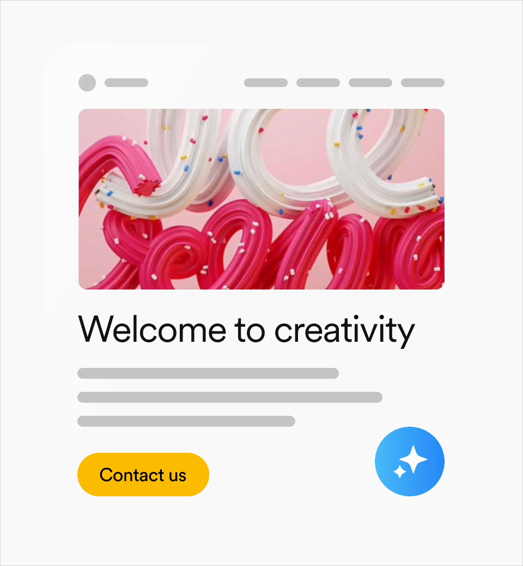Click the word Welcome in the heading
The image size is (523, 566).
pyautogui.click(x=152, y=329)
